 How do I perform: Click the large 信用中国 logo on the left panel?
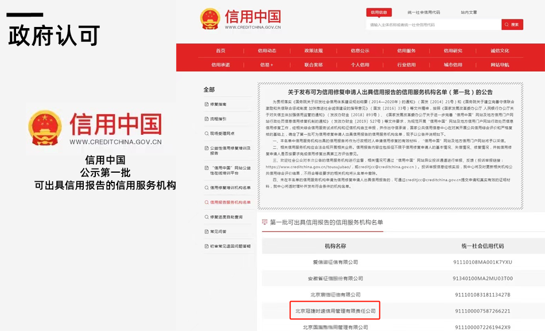click(x=95, y=128)
